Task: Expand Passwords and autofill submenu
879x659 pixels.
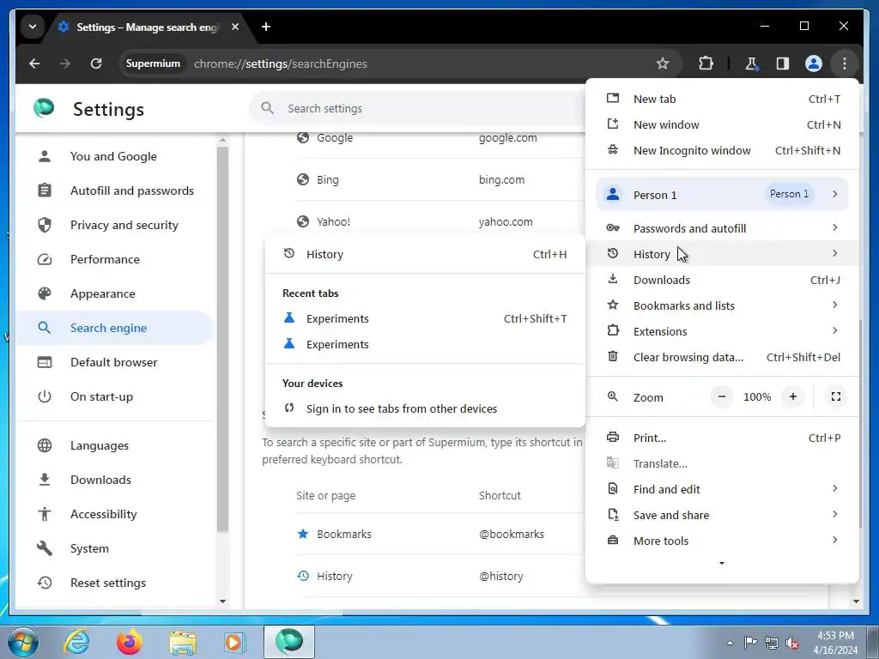Action: (x=722, y=228)
